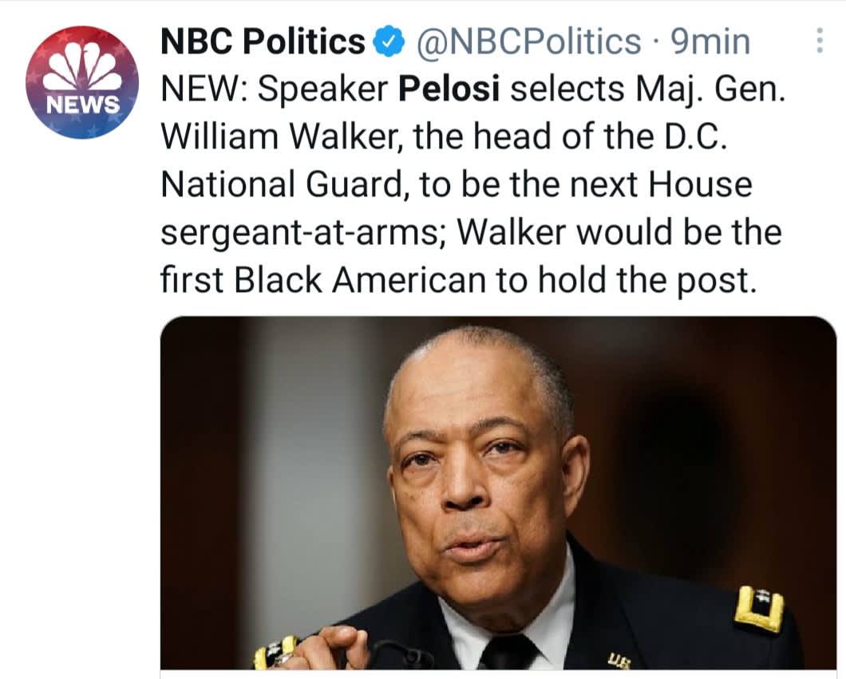Viewport: 846px width, 679px height.
Task: Click the bolded Pelosi keyword
Action: pos(449,89)
